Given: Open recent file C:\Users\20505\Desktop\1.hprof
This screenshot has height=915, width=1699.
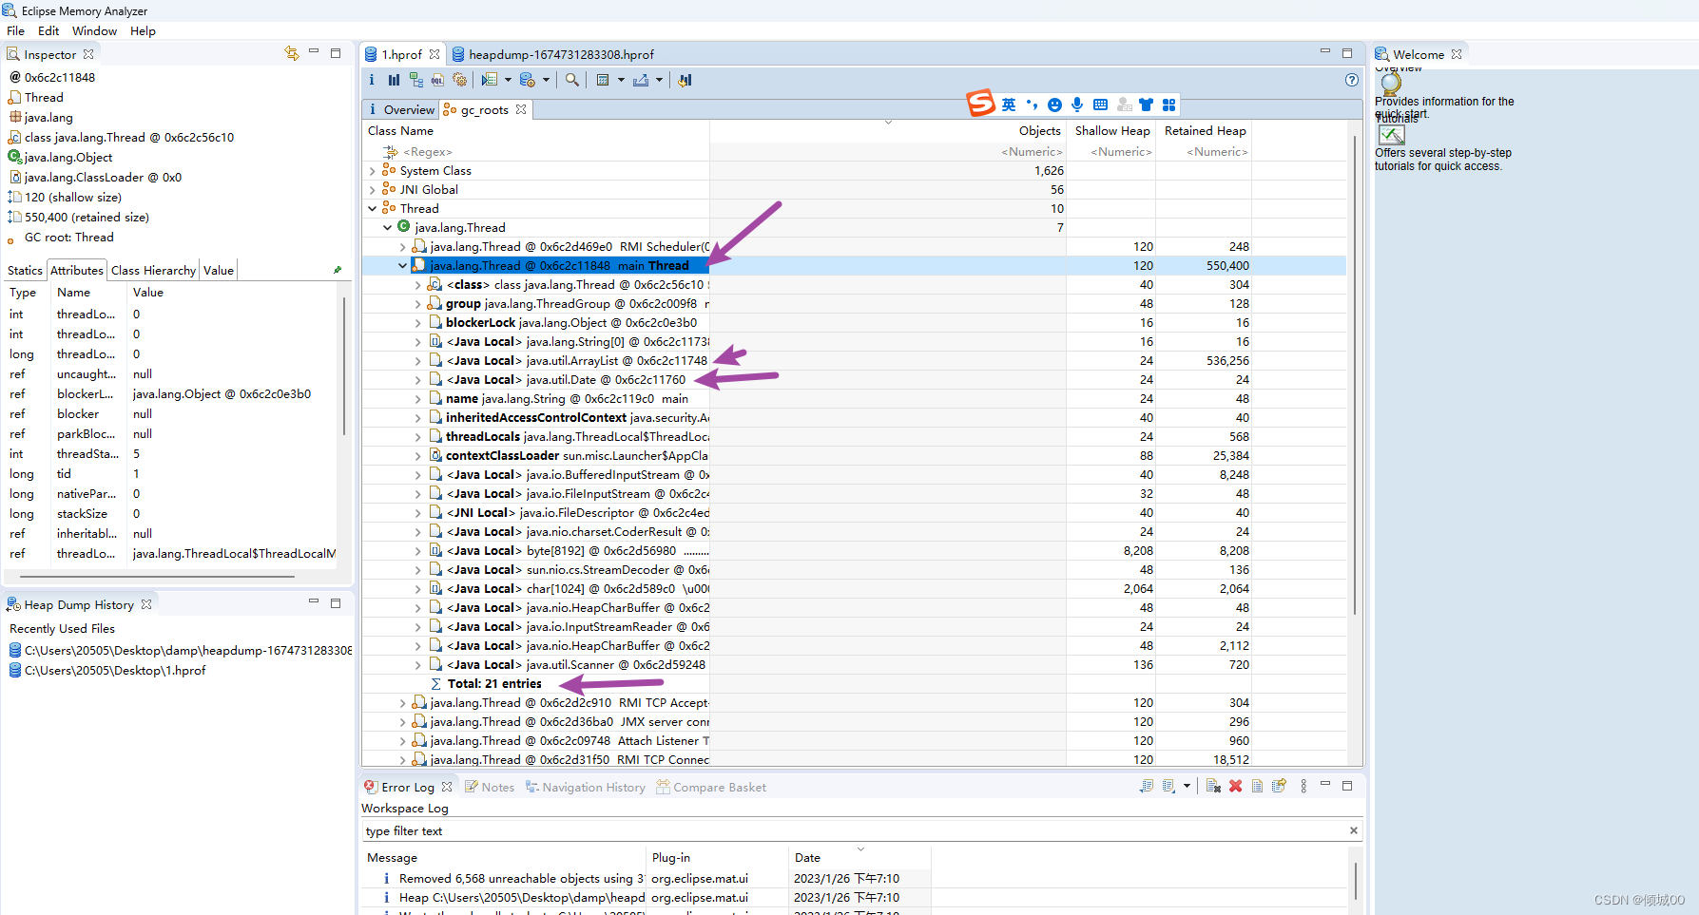Looking at the screenshot, I should 114,670.
